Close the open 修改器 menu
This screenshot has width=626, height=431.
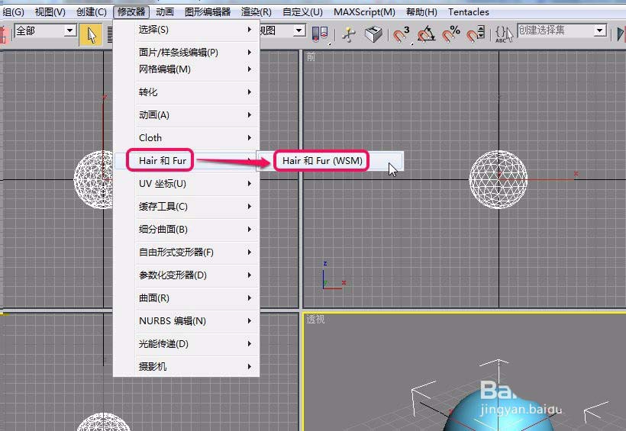tap(131, 12)
